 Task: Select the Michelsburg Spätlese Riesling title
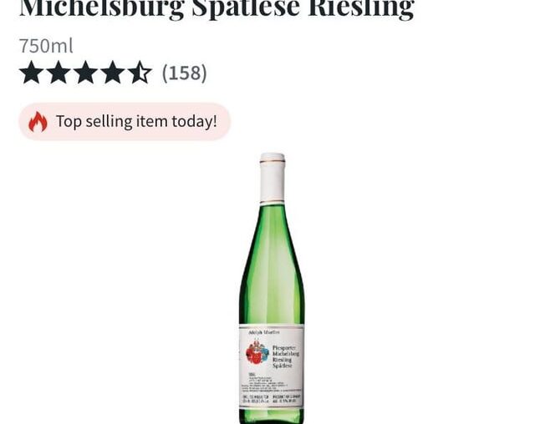[217, 8]
